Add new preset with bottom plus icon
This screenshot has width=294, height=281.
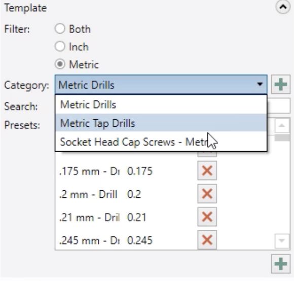point(280,264)
